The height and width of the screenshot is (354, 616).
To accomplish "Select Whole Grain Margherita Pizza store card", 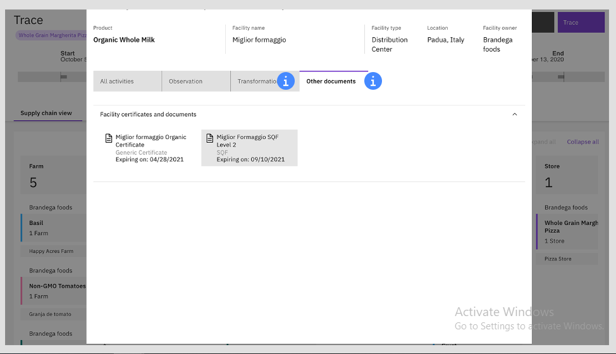I will 567,231.
